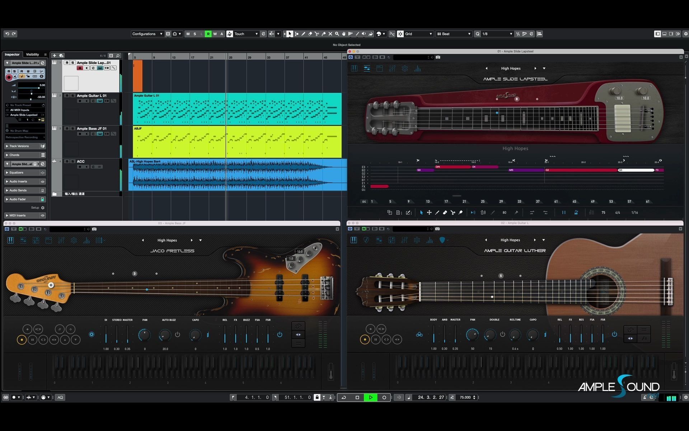Go to previous preset in Guitar L

pos(486,240)
